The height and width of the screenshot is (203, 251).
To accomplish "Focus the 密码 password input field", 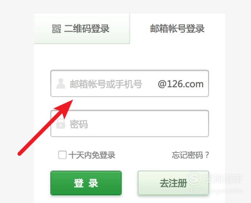I will 129,124.
